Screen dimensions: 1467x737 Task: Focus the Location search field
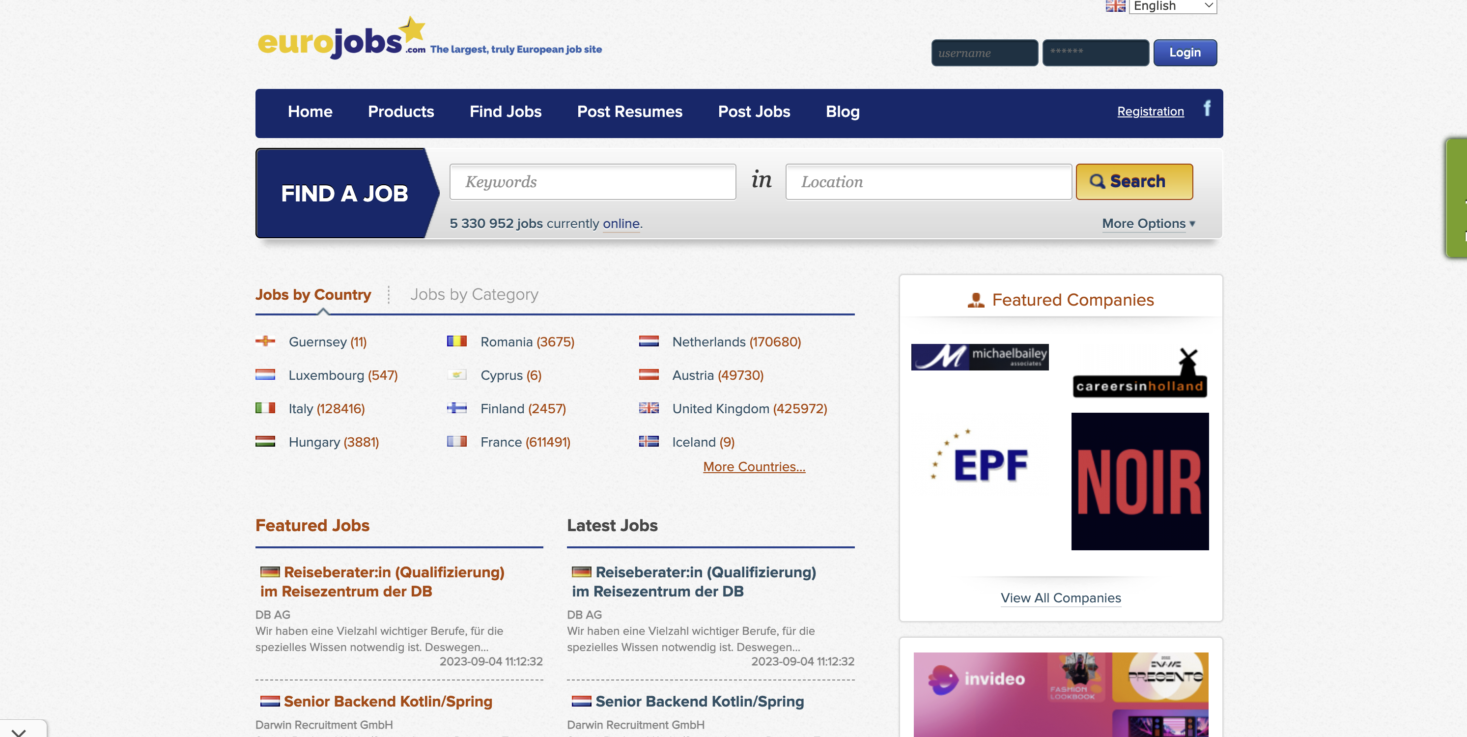click(x=928, y=182)
